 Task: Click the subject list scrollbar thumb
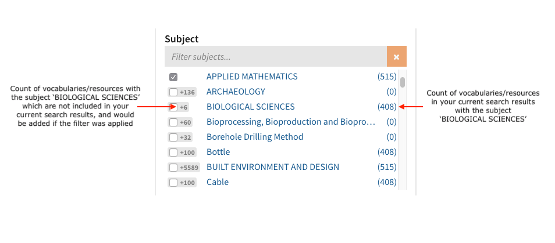coord(403,82)
